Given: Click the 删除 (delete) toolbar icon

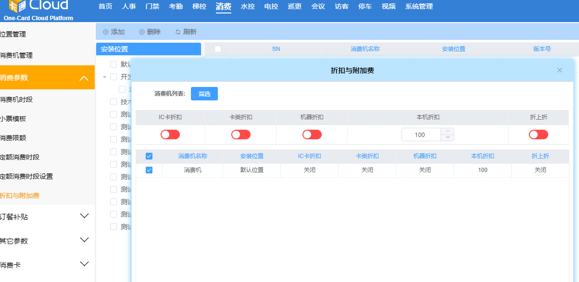Looking at the screenshot, I should click(x=142, y=32).
